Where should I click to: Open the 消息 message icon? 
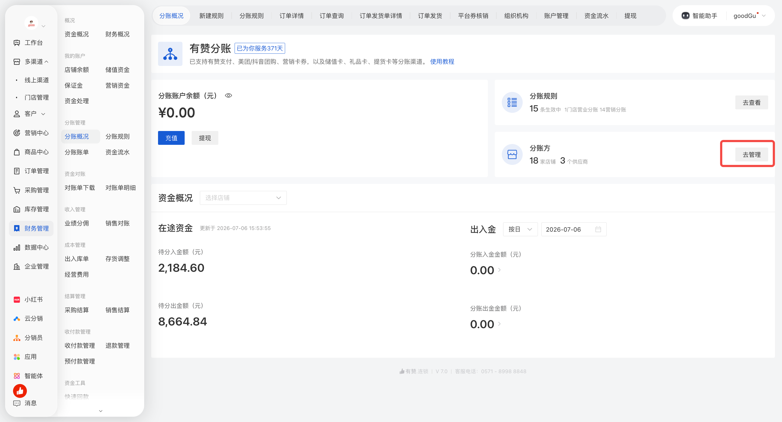pyautogui.click(x=17, y=403)
